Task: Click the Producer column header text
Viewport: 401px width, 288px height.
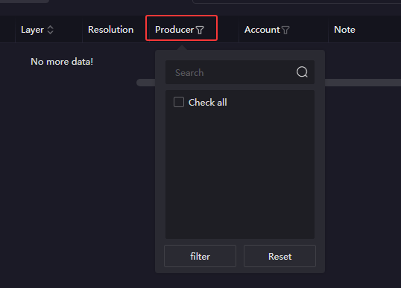Action: (x=174, y=30)
